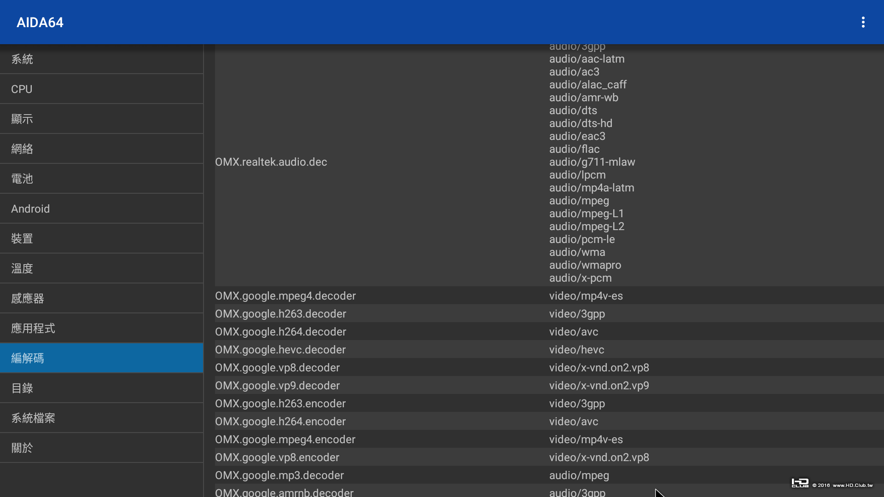Select 電池 battery in the sidebar
This screenshot has width=884, height=497.
coord(101,179)
